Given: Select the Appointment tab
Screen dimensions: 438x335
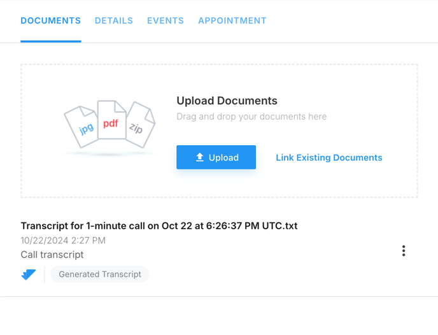Looking at the screenshot, I should (x=232, y=20).
